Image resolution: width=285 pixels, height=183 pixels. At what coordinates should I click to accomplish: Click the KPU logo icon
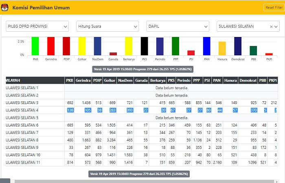5,8
